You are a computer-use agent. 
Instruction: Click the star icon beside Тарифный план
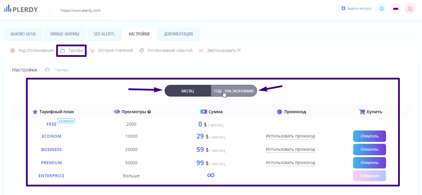point(35,112)
